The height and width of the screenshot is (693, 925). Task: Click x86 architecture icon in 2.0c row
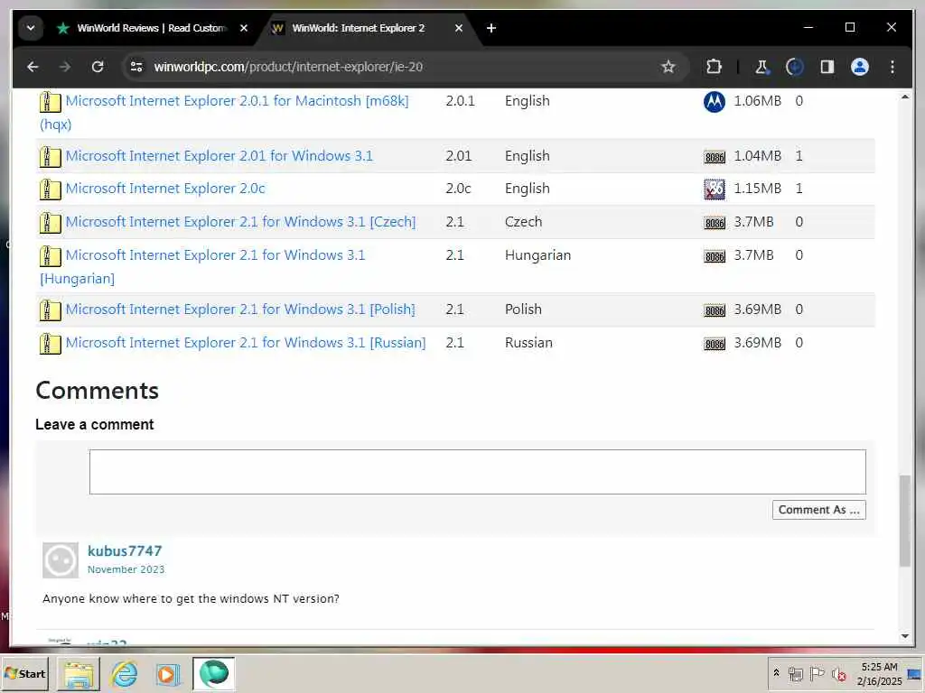point(715,189)
